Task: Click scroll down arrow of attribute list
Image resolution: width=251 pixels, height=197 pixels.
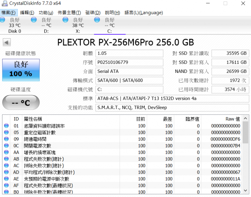Action: (x=245, y=190)
